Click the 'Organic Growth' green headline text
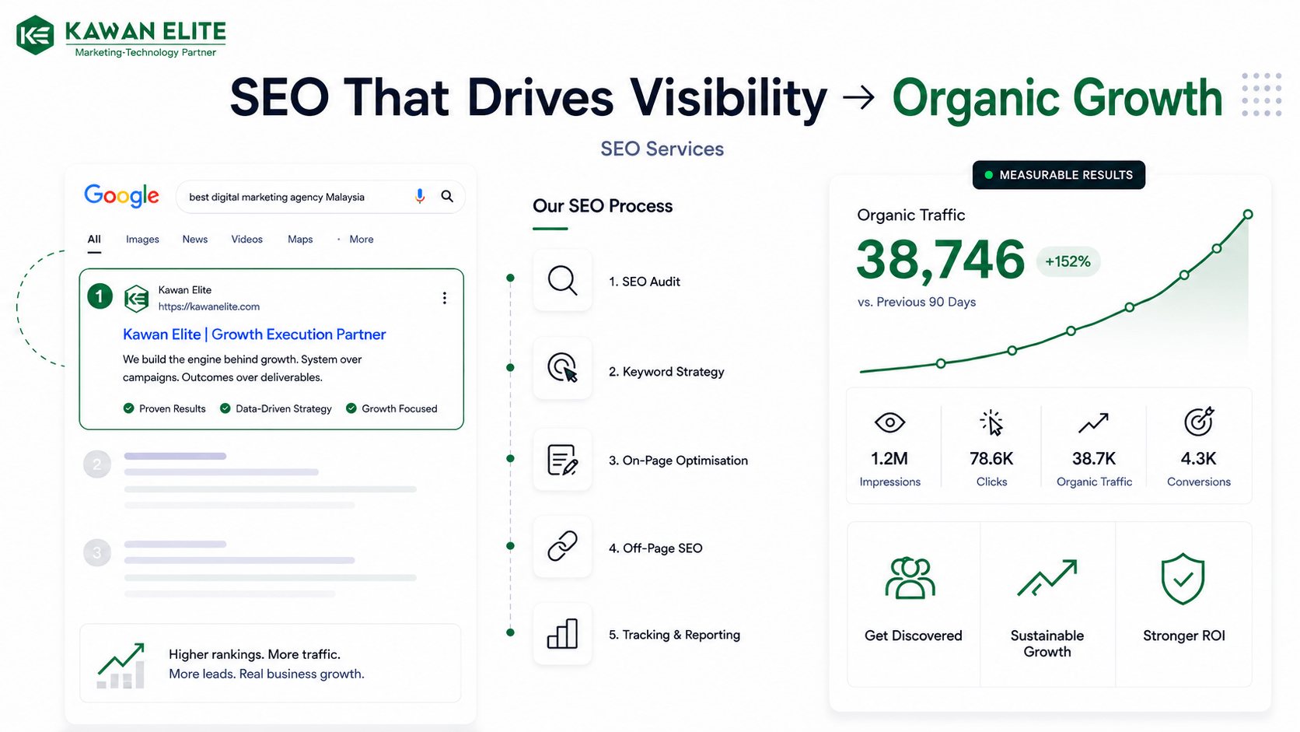1300x732 pixels. (1057, 99)
